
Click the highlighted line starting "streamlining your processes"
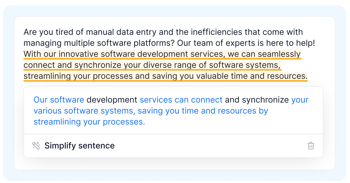(165, 76)
